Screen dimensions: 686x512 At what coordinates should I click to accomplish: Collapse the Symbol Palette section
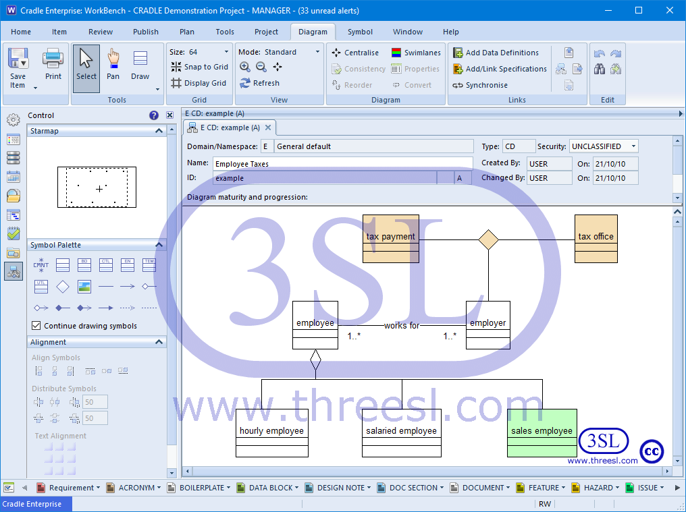[x=159, y=245]
